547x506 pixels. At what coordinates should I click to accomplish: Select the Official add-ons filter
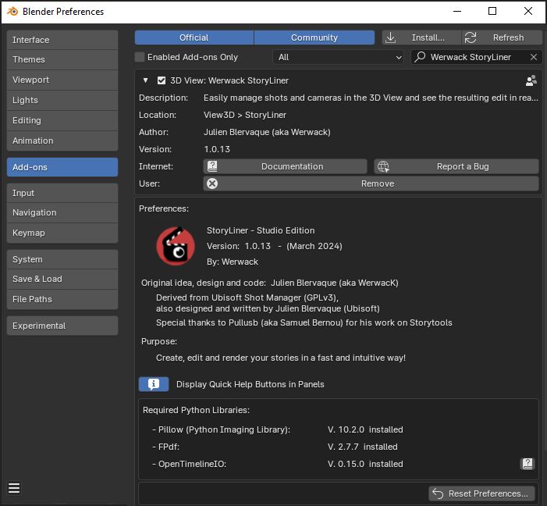click(x=194, y=37)
